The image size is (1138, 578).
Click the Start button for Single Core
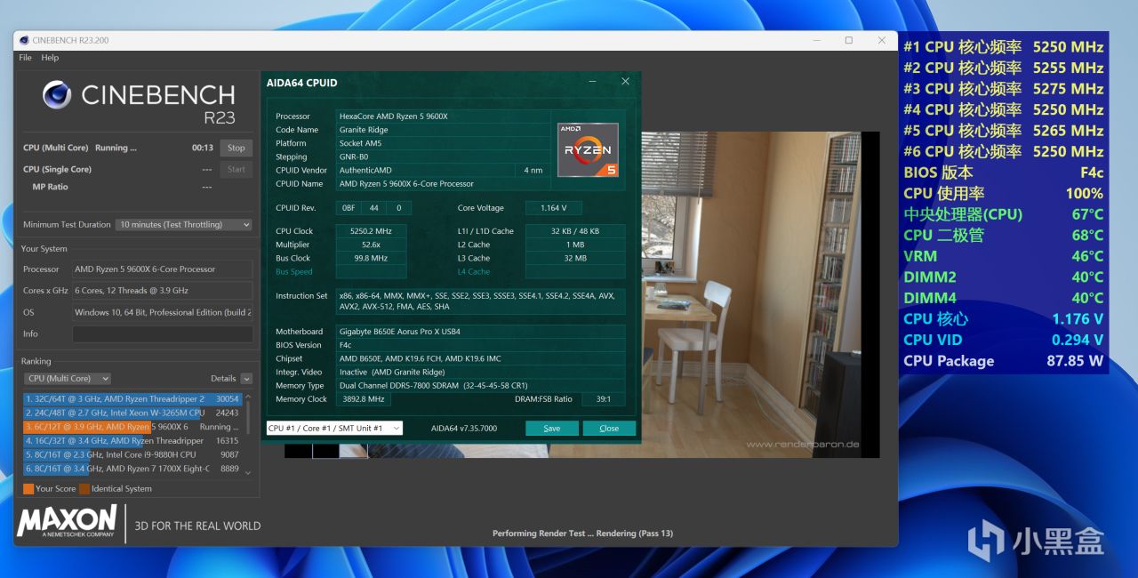(x=236, y=169)
